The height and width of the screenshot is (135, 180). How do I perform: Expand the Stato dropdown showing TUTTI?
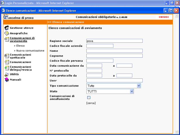tap(132, 91)
